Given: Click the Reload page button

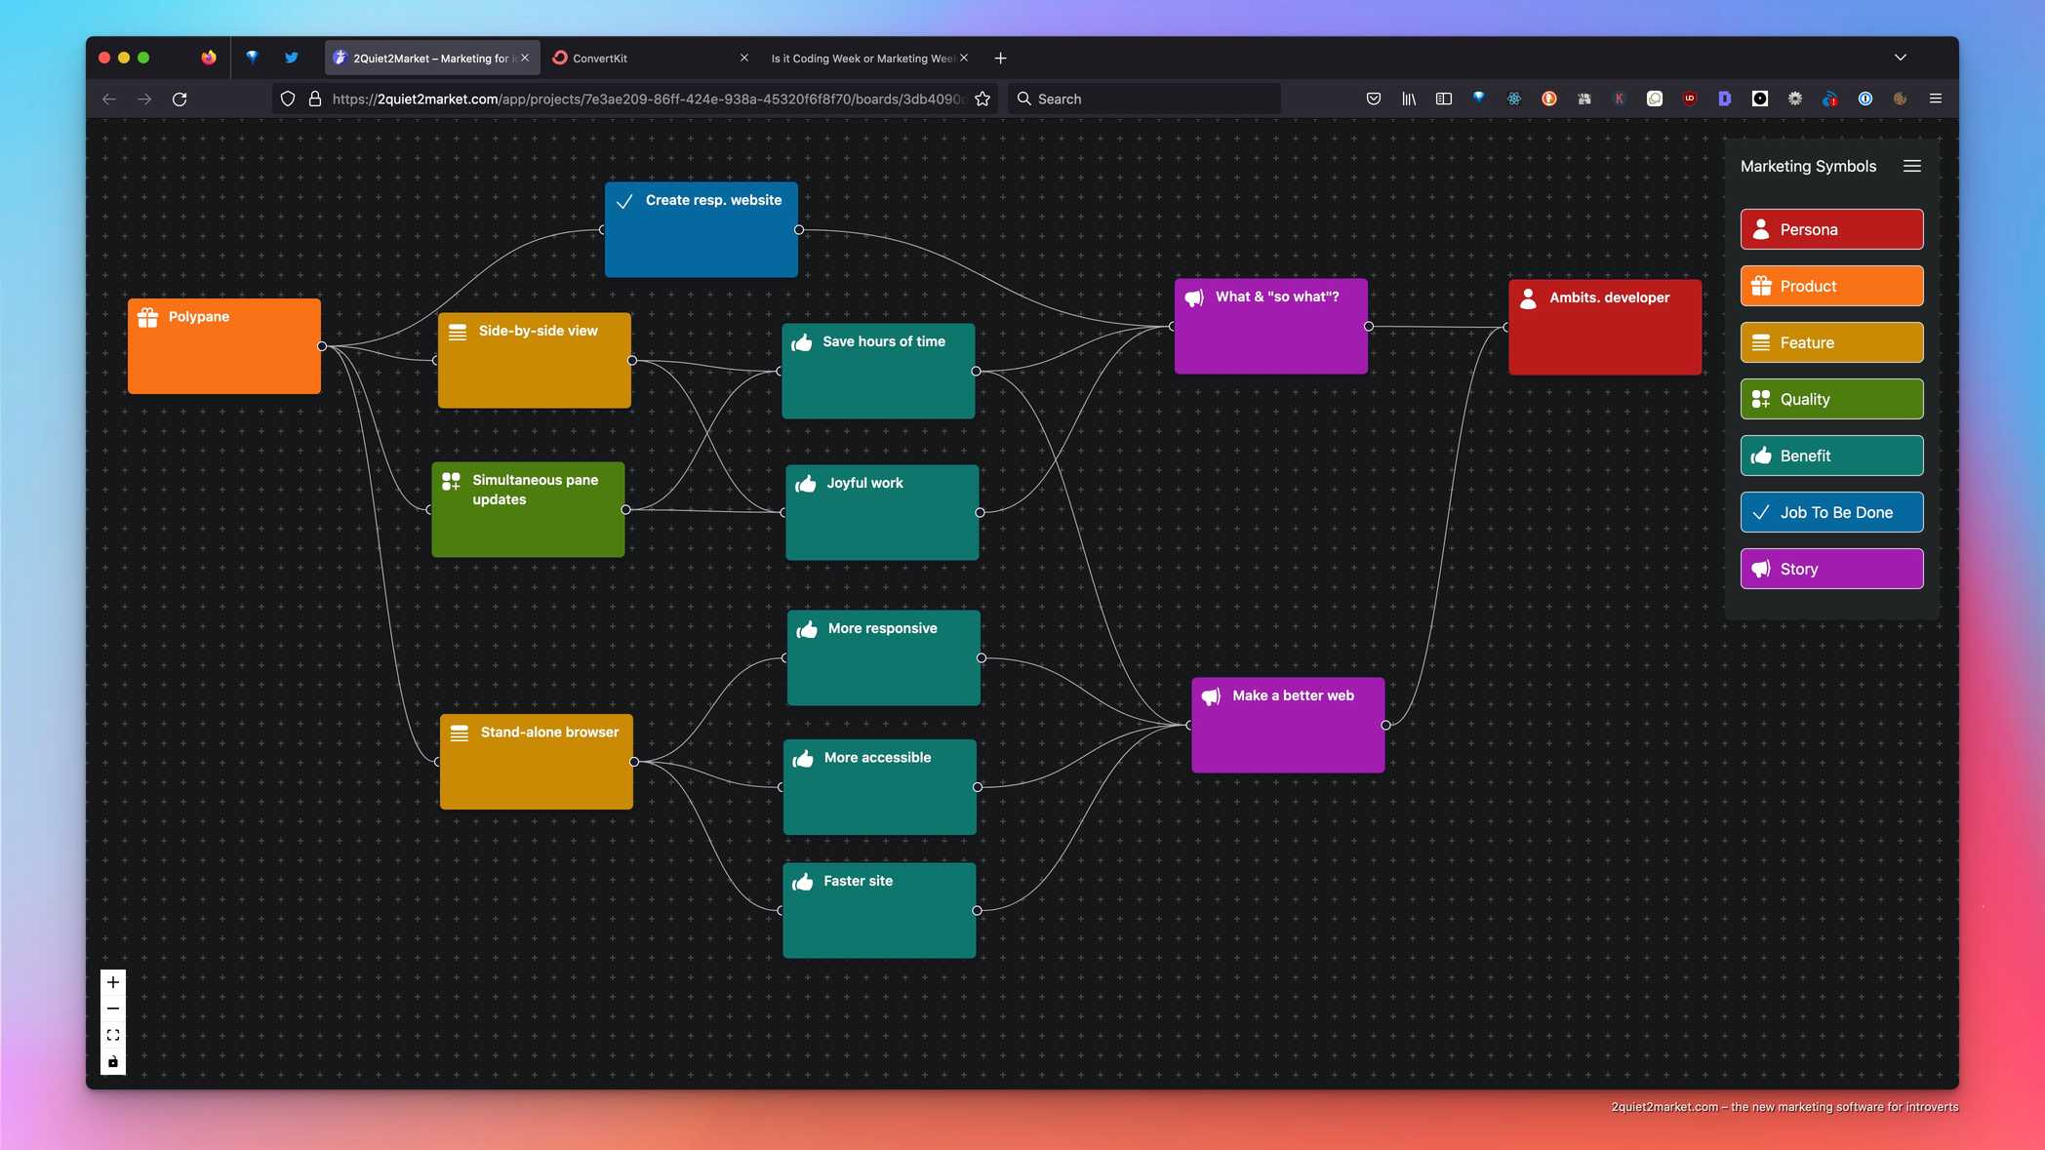Looking at the screenshot, I should click(180, 99).
